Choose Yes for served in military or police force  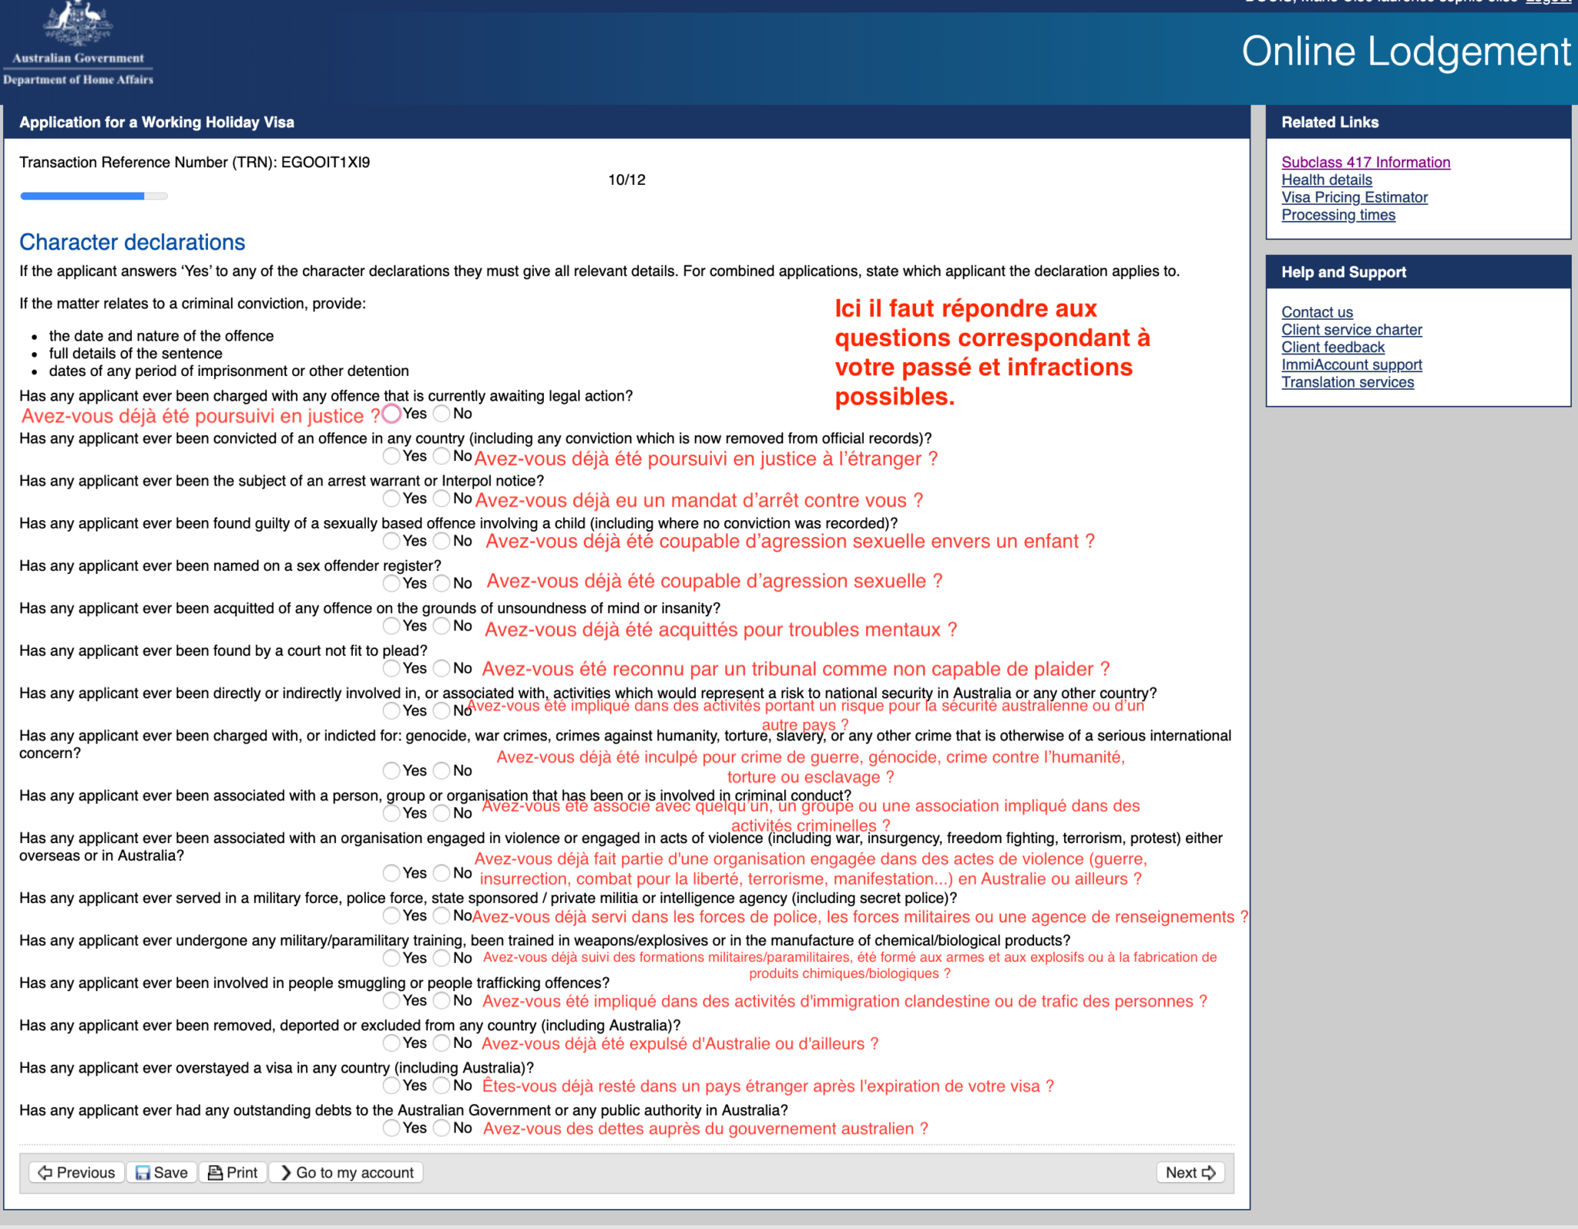pyautogui.click(x=391, y=915)
